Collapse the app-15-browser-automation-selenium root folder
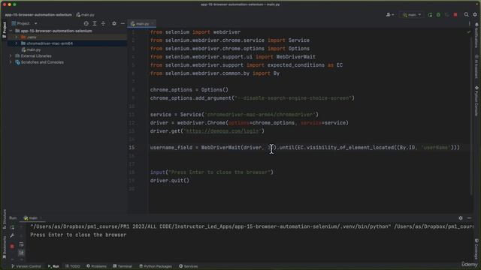 (11, 31)
